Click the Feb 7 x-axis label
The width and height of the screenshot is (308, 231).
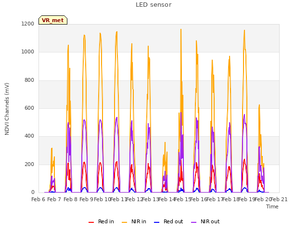coord(54,199)
